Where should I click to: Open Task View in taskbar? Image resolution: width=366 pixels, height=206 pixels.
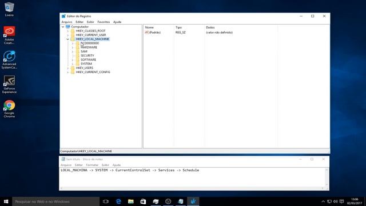[x=106, y=201]
